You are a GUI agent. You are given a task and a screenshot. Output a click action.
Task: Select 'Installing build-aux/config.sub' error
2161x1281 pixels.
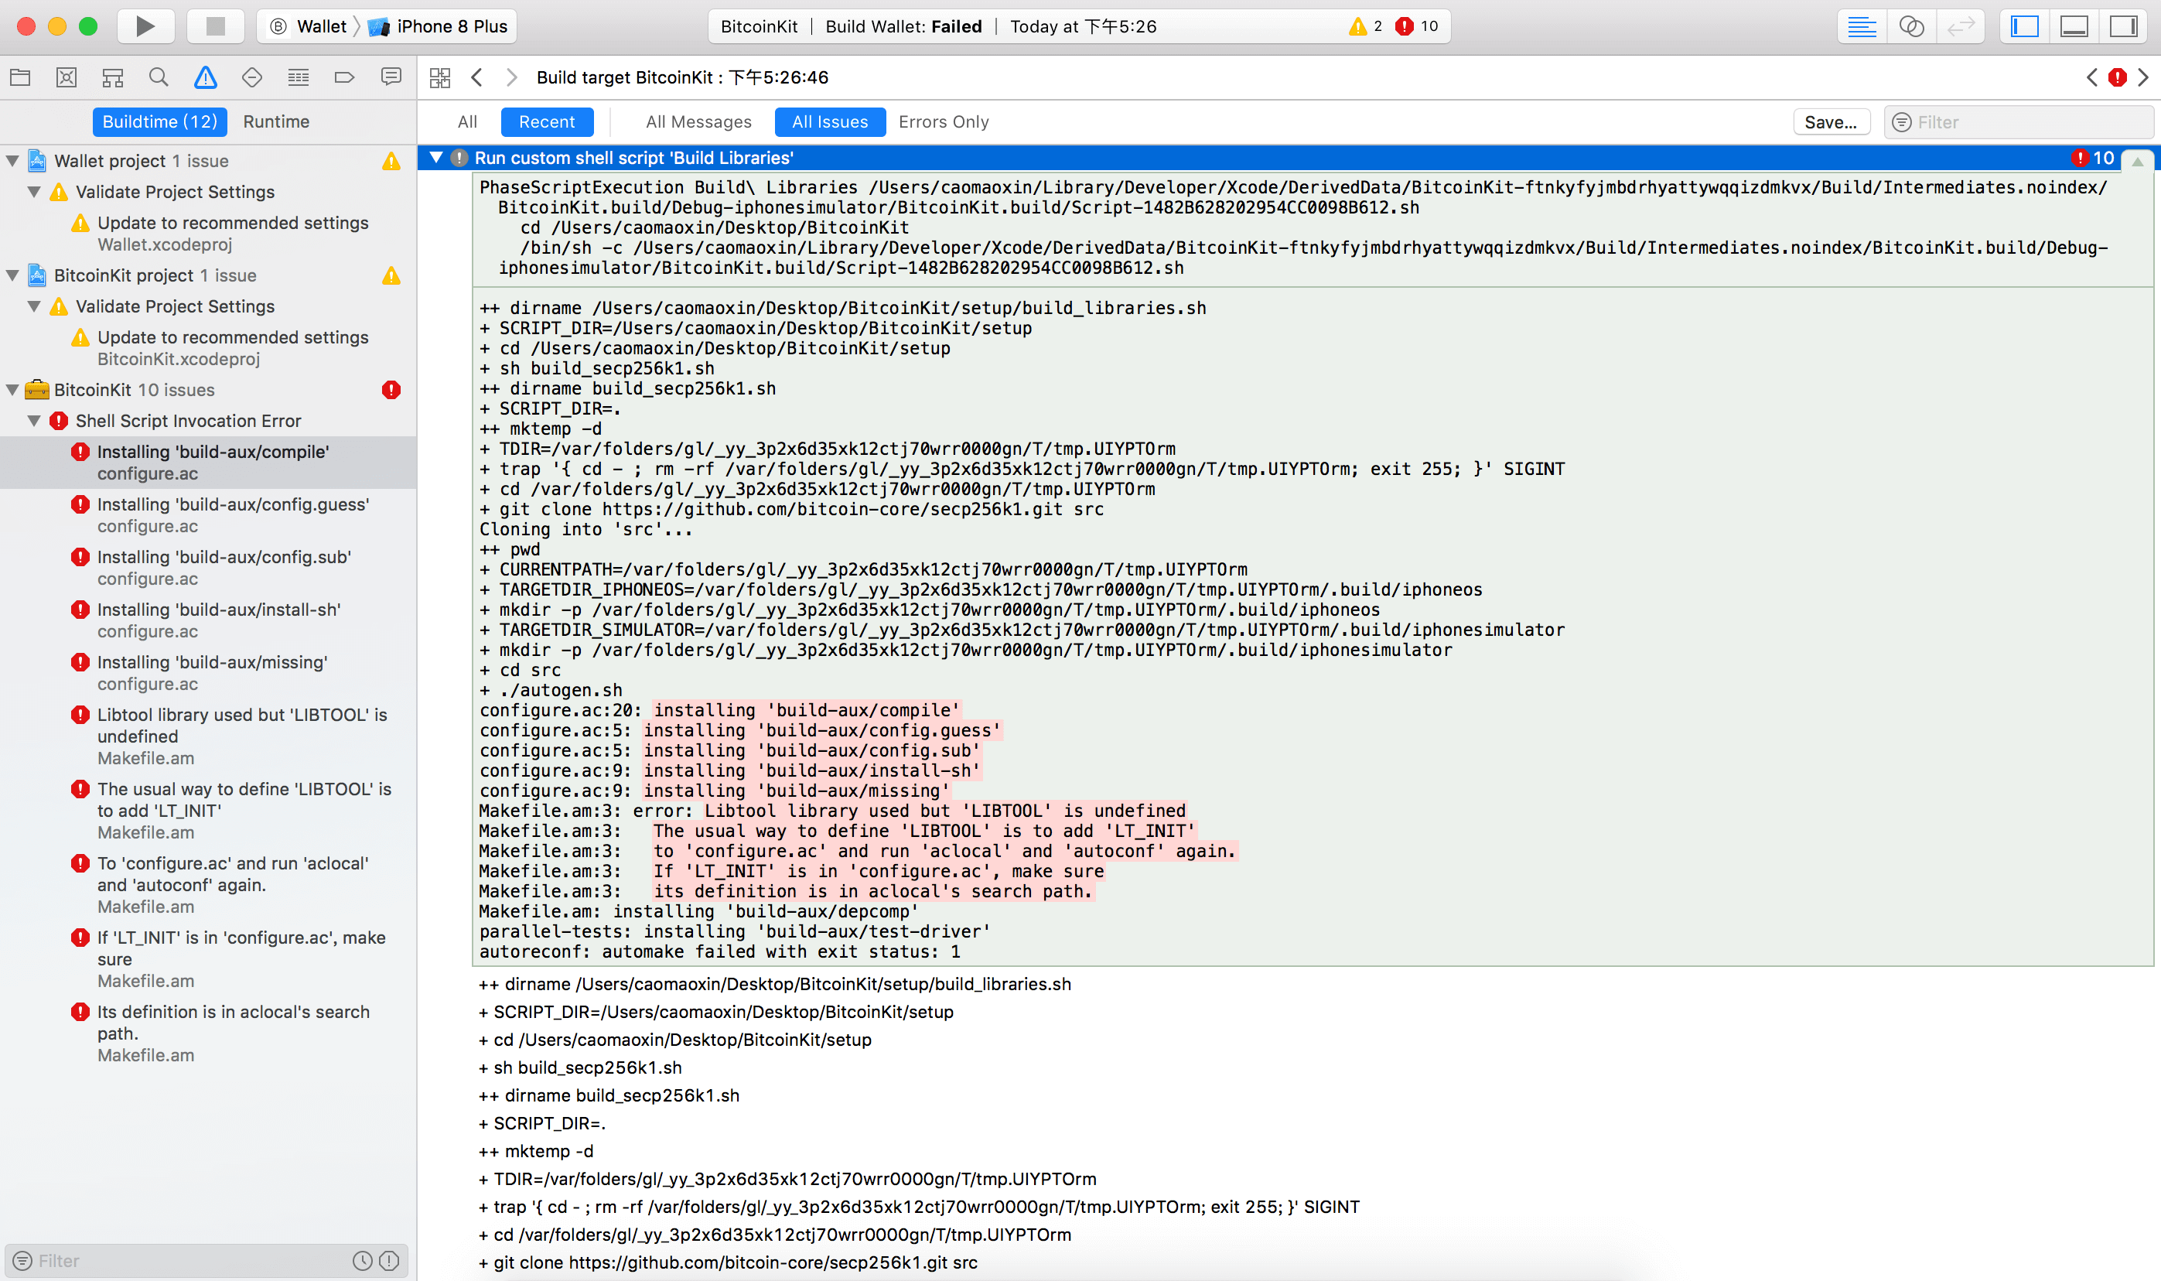coord(208,568)
